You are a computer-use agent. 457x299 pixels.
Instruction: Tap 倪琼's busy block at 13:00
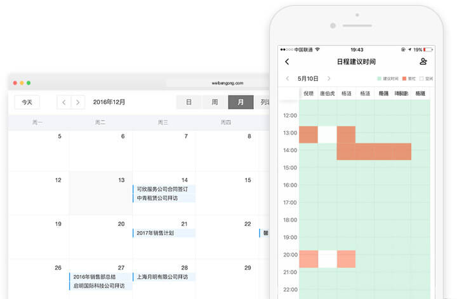308,135
